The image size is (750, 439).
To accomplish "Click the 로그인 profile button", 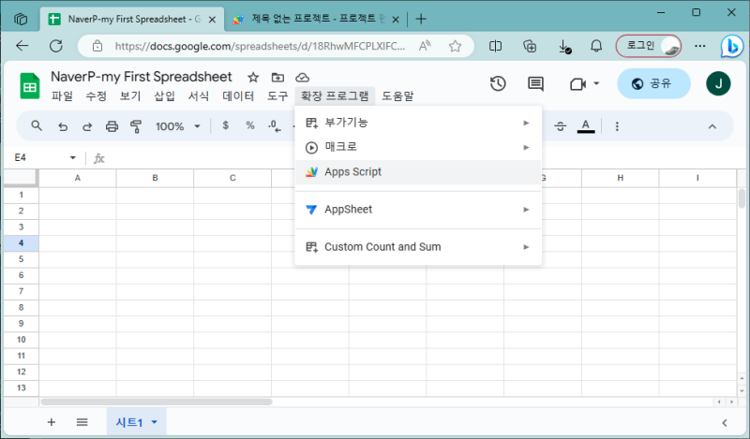I will tap(649, 46).
